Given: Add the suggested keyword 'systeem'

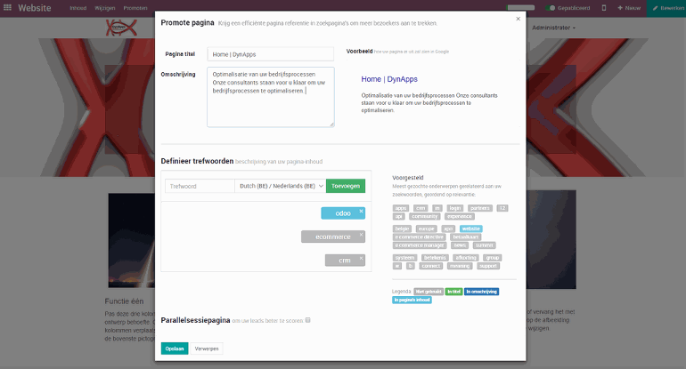Looking at the screenshot, I should pos(404,258).
